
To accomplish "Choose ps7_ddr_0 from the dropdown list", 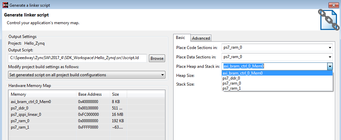I will [x=232, y=78].
